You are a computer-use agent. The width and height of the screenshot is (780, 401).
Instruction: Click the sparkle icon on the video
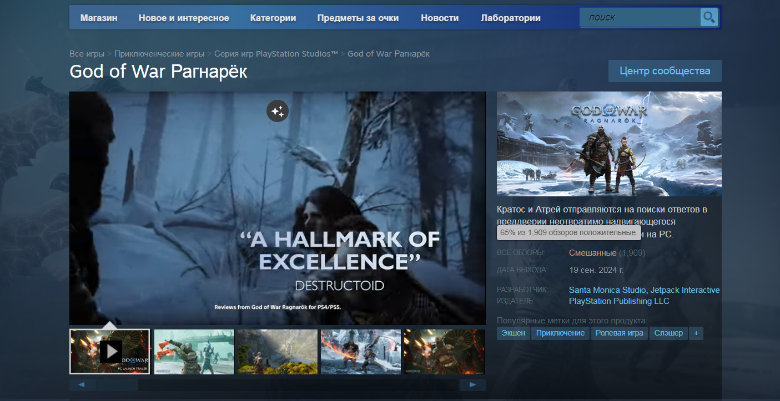coord(277,111)
